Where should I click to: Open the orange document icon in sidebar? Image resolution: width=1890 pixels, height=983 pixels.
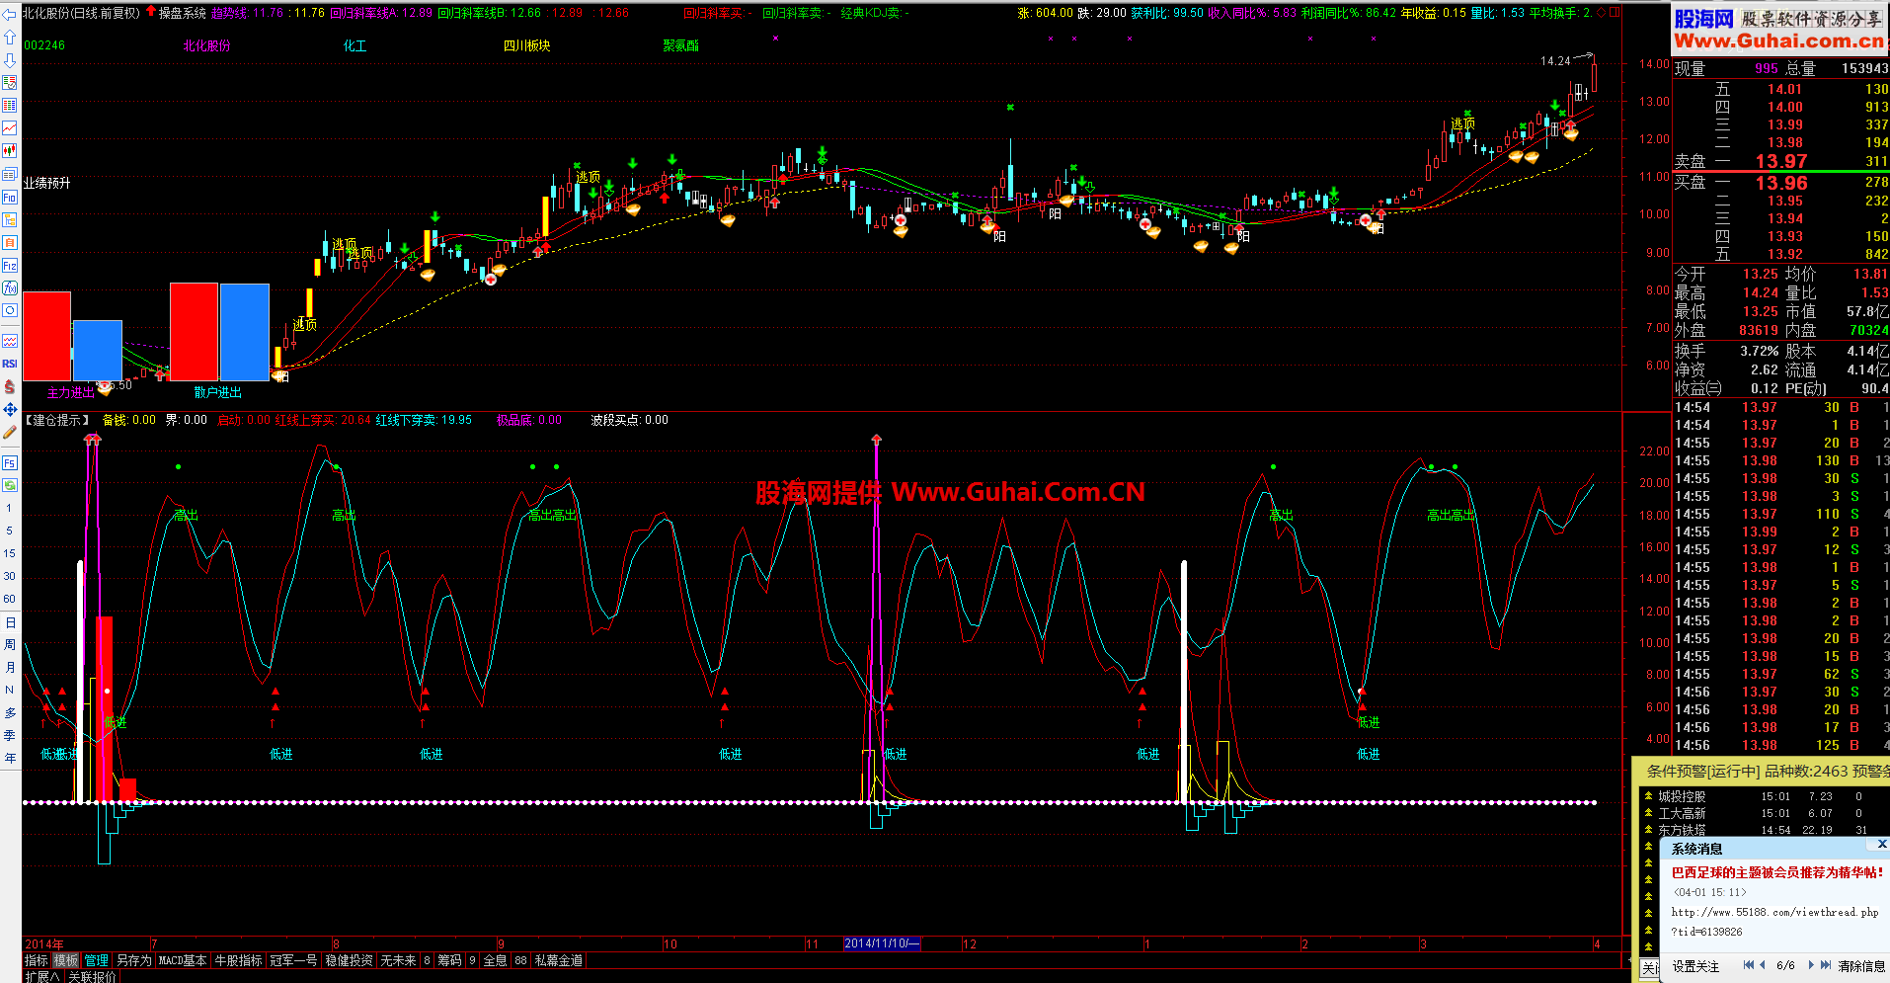tap(10, 242)
